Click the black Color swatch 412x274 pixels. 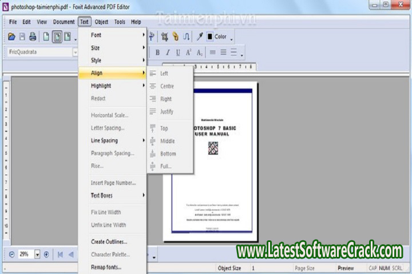tap(210, 37)
